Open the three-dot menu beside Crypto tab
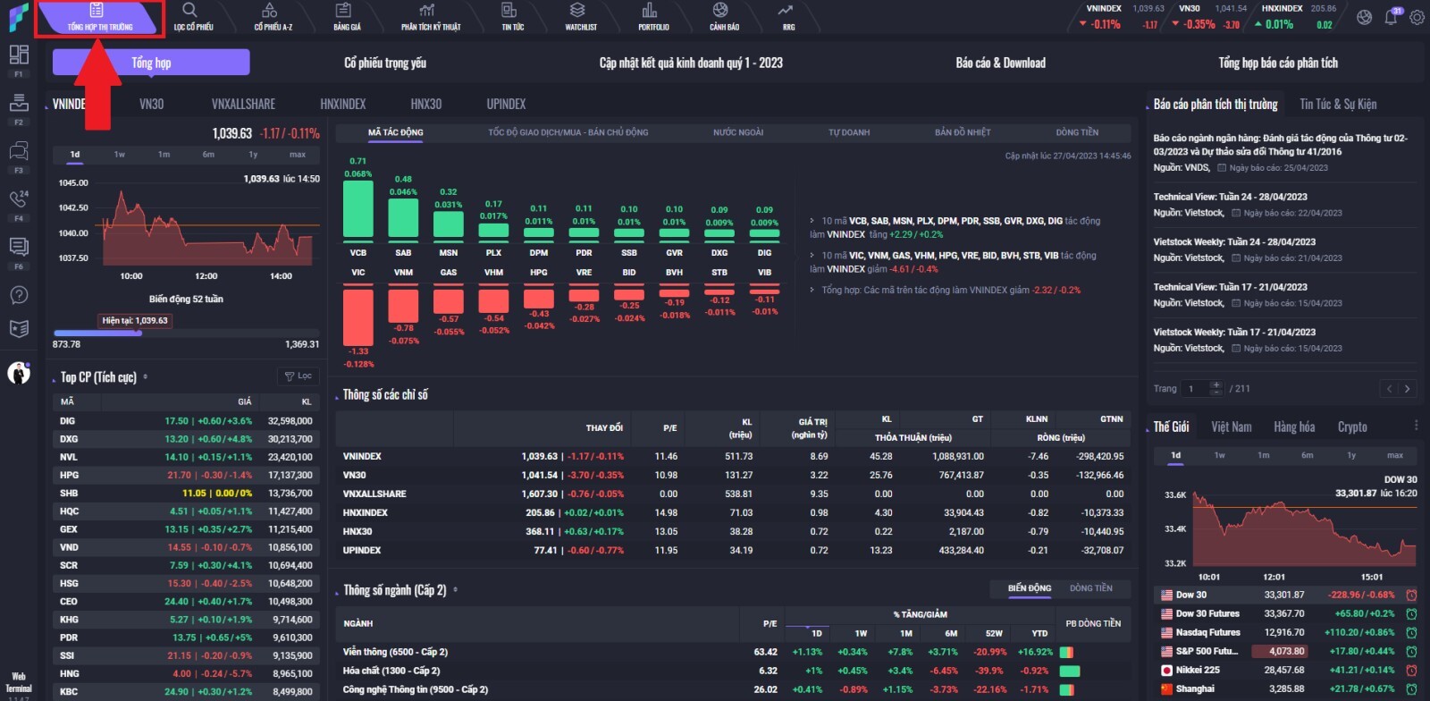The width and height of the screenshot is (1430, 701). pyautogui.click(x=1416, y=427)
